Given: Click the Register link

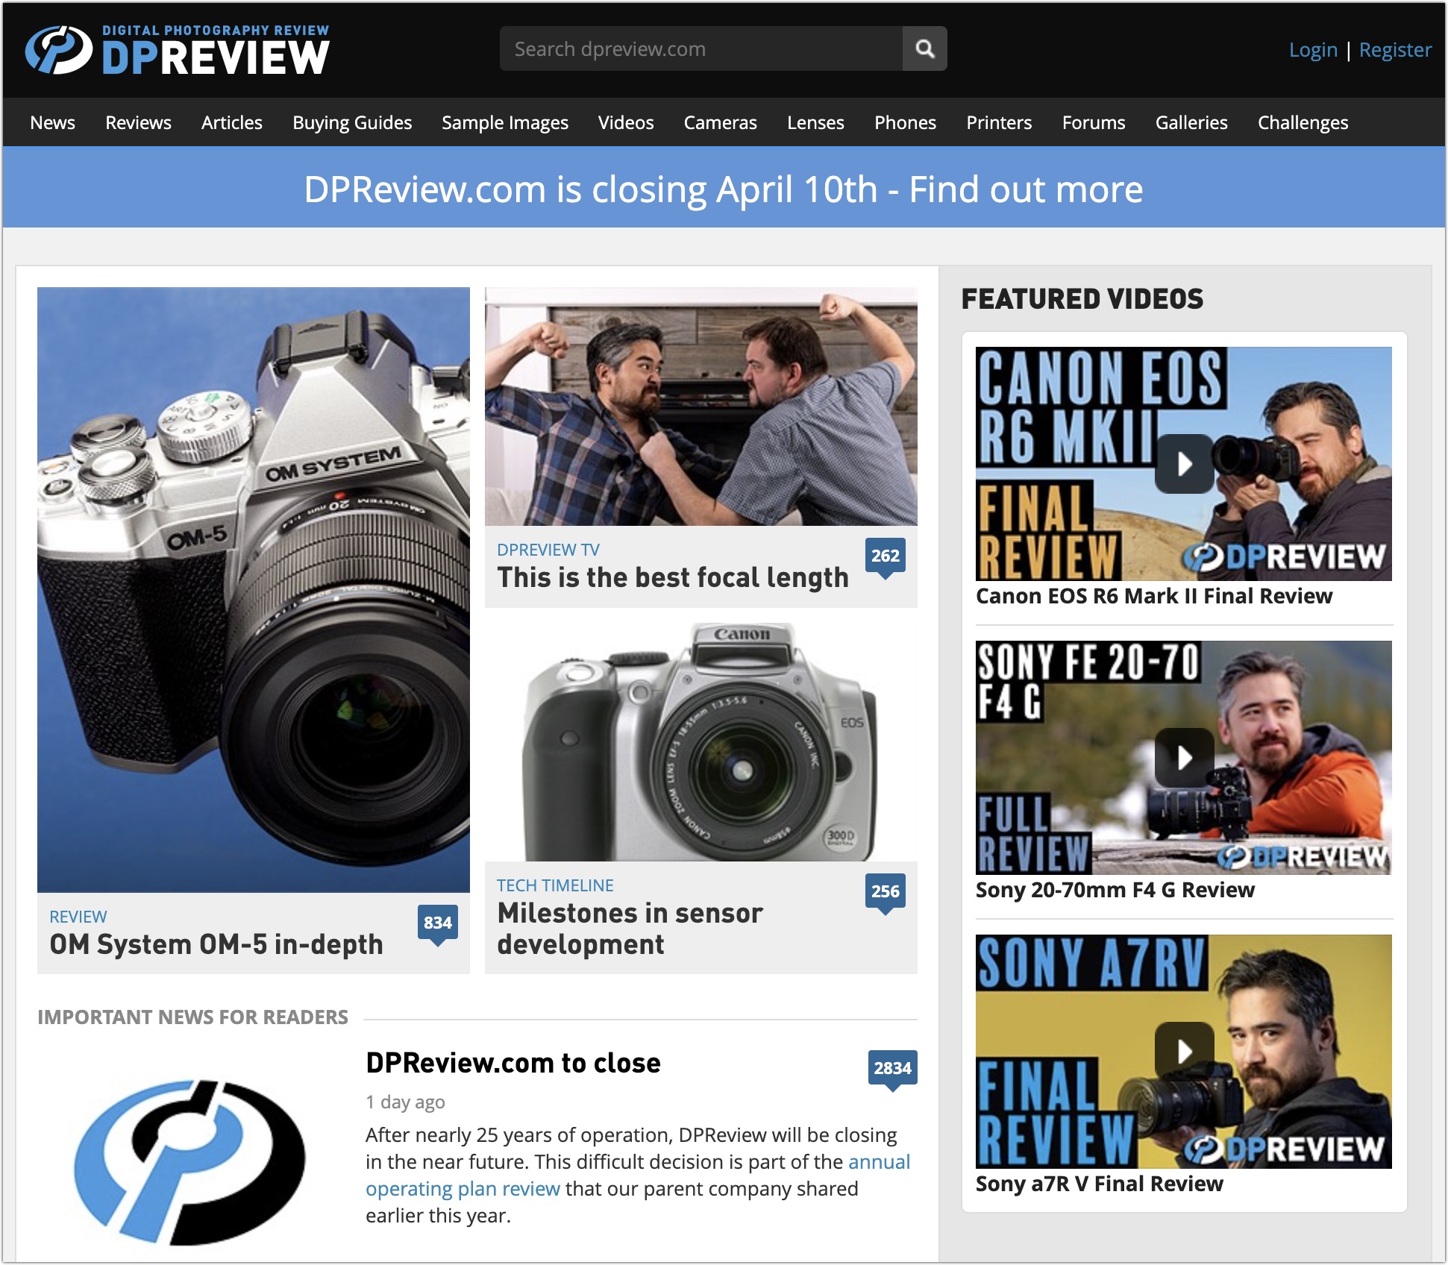Looking at the screenshot, I should coord(1394,50).
